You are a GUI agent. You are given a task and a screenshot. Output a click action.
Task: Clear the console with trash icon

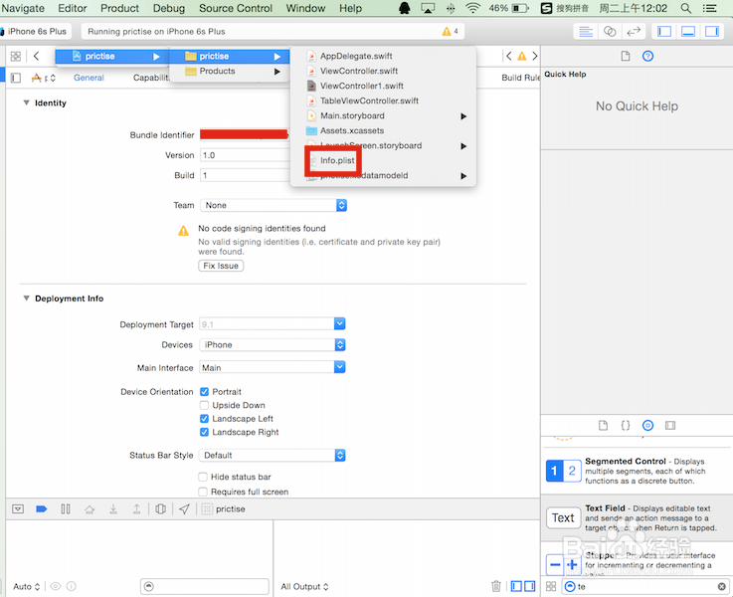(496, 586)
